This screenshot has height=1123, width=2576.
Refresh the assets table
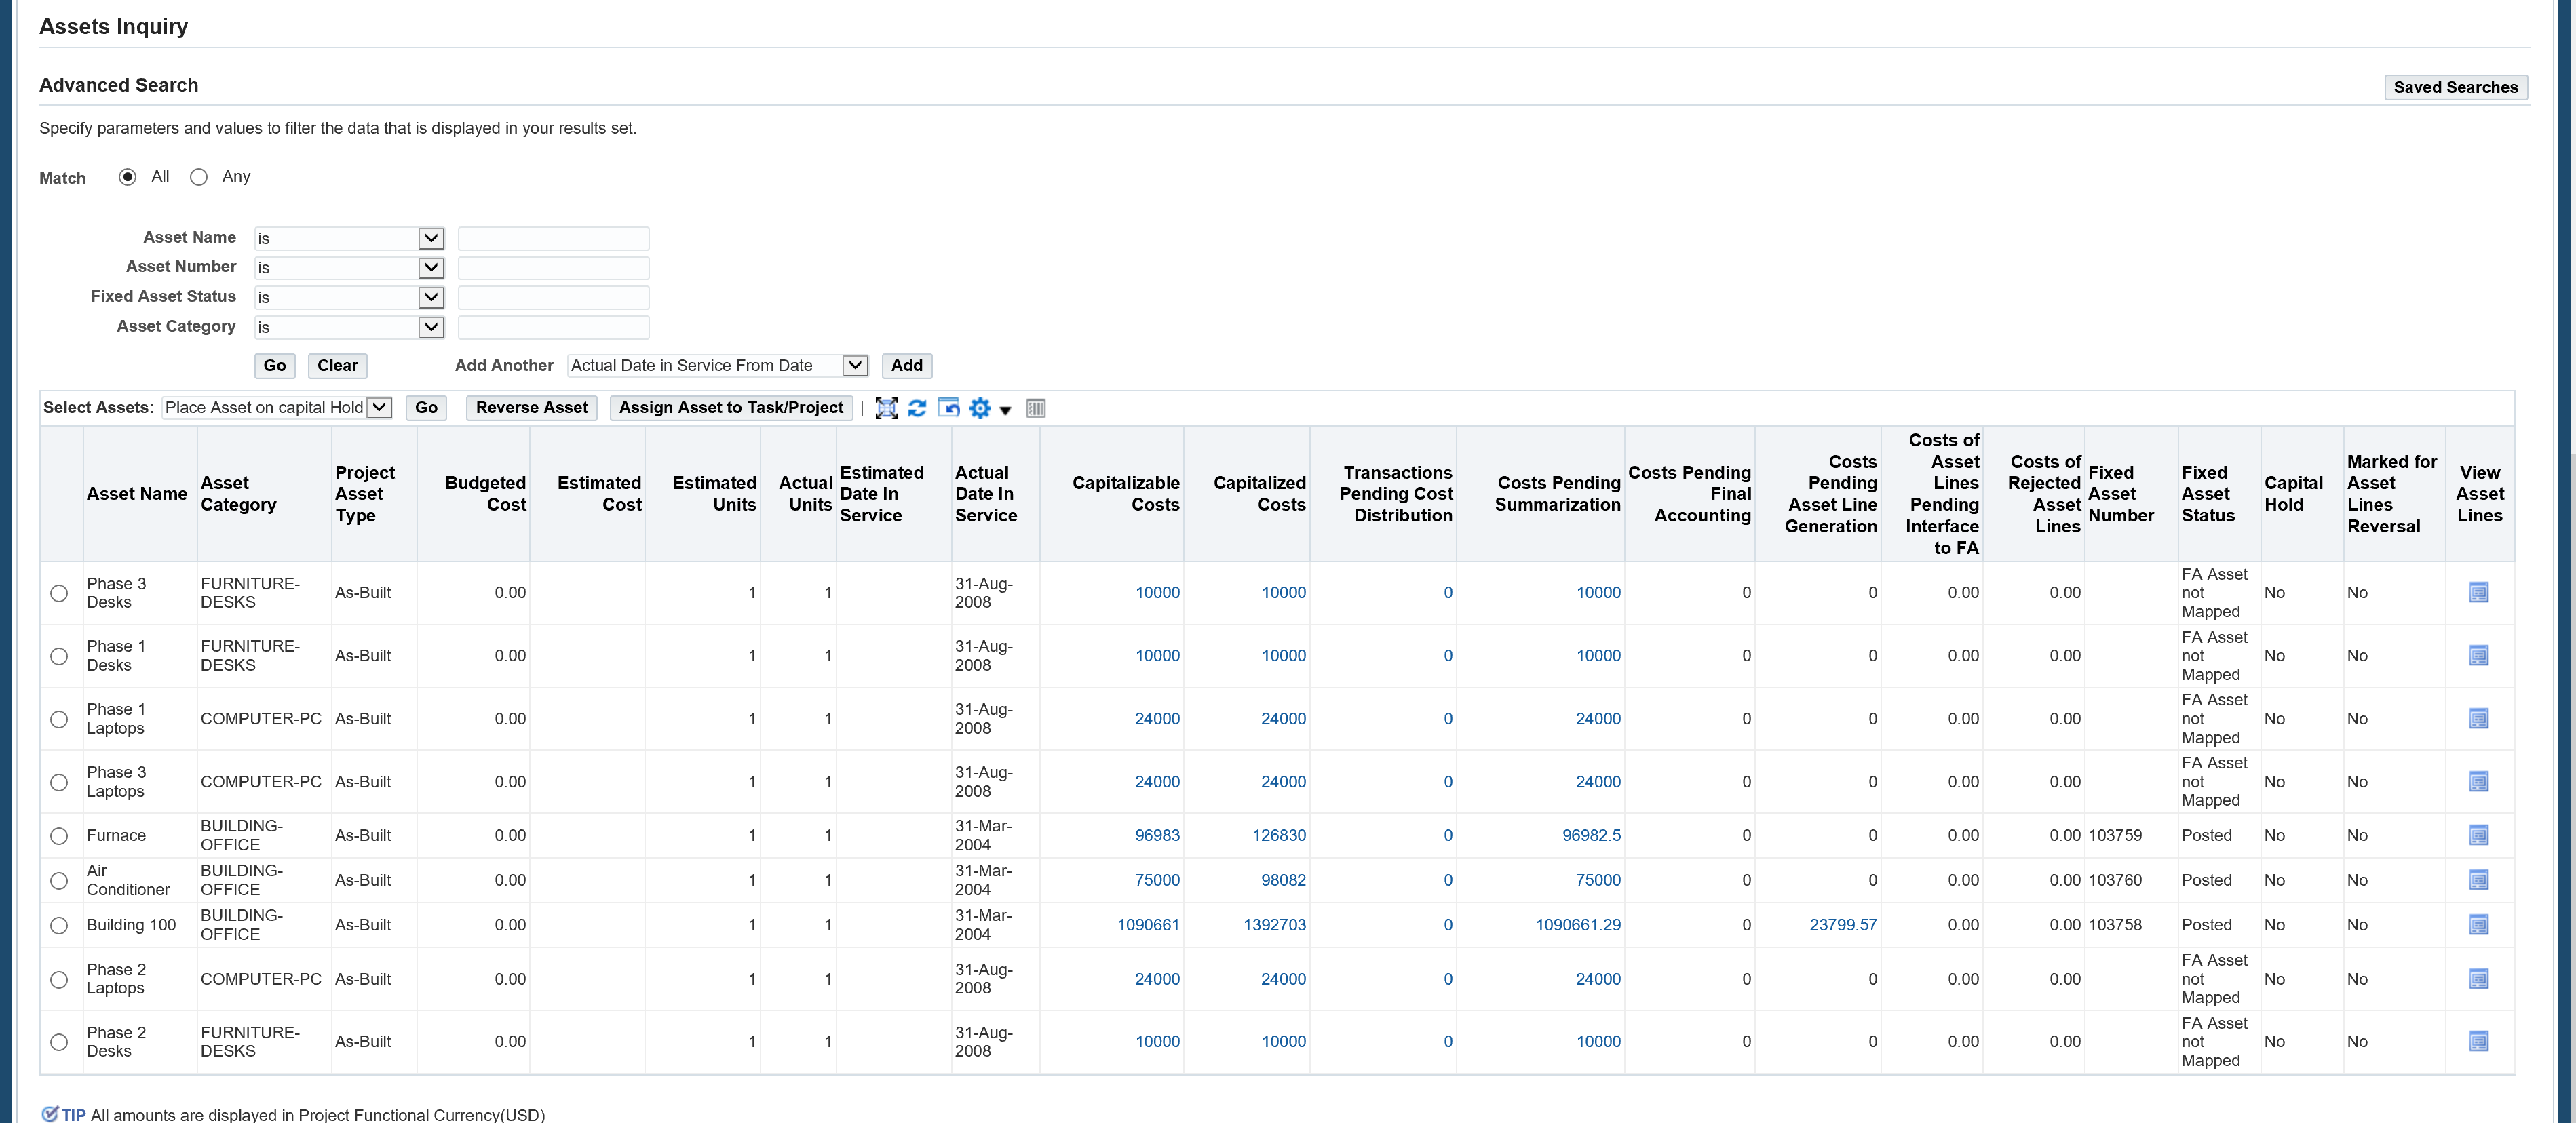point(917,408)
